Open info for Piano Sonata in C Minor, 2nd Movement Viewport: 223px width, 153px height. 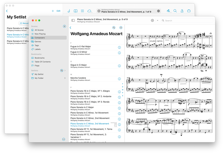(119, 119)
